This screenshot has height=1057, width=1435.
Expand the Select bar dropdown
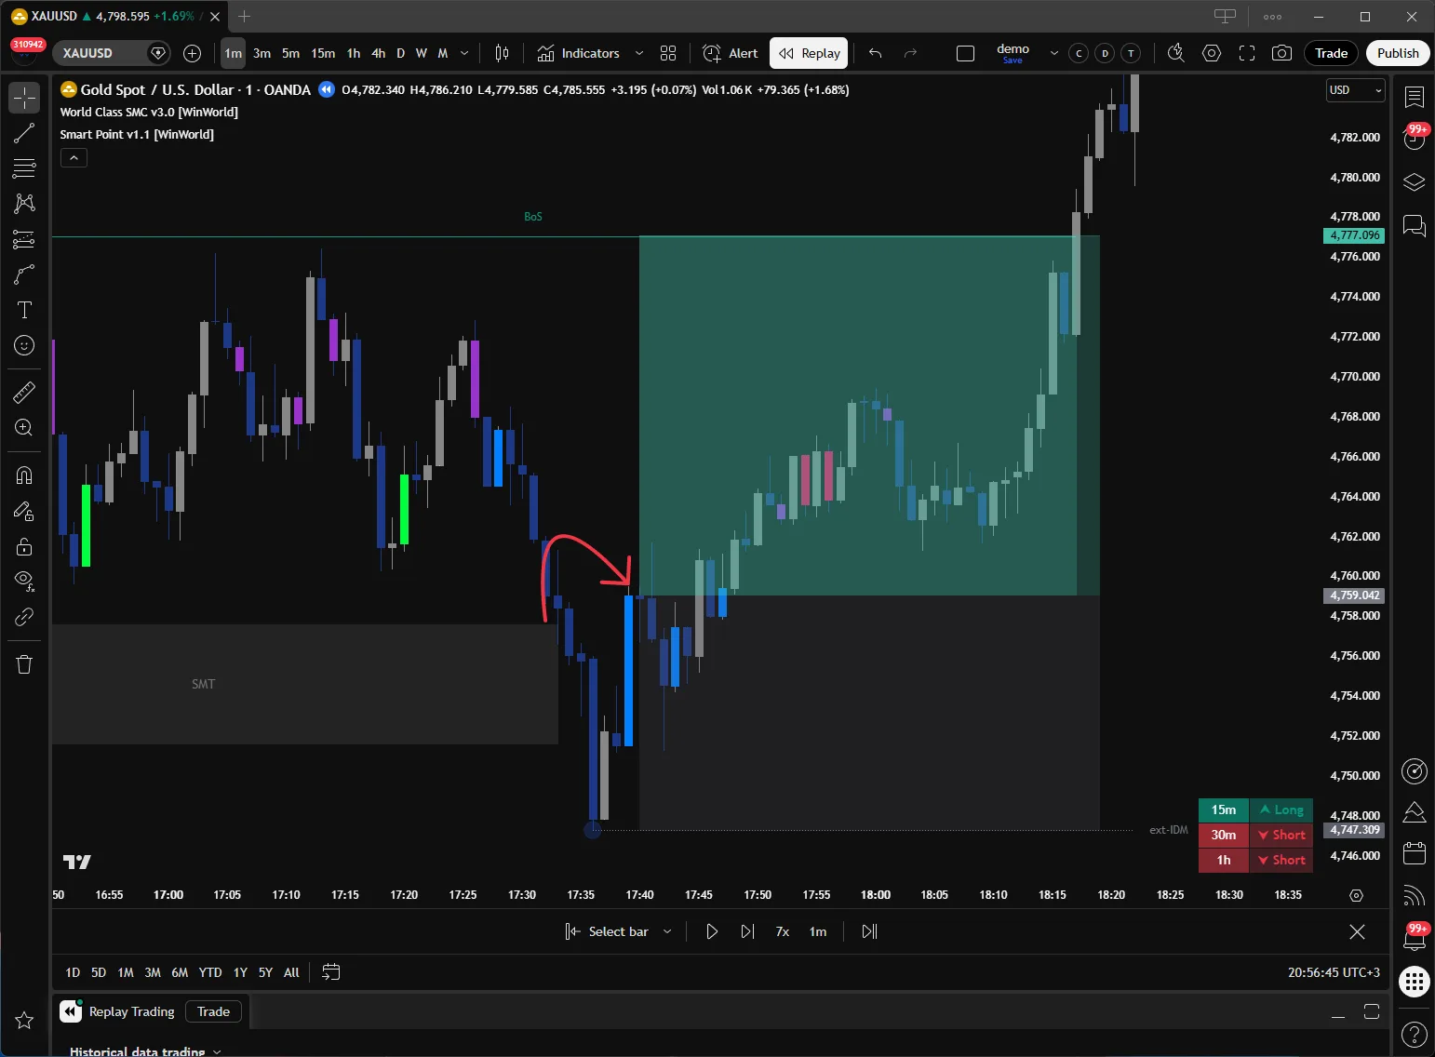coord(667,931)
